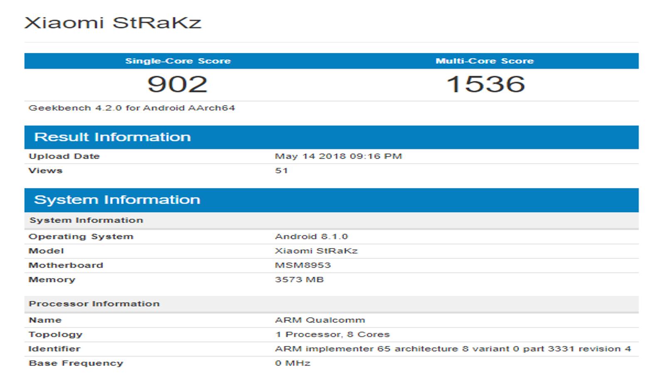Viewport: 665px width, 374px height.
Task: Select the Upload Date row label
Action: [64, 156]
